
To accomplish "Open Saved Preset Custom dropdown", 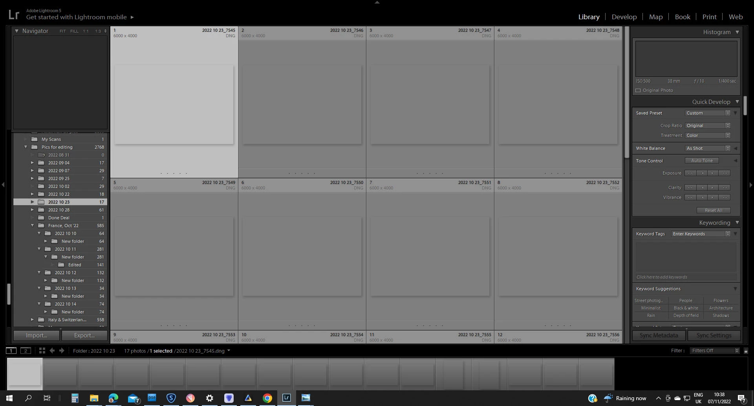I will (708, 113).
